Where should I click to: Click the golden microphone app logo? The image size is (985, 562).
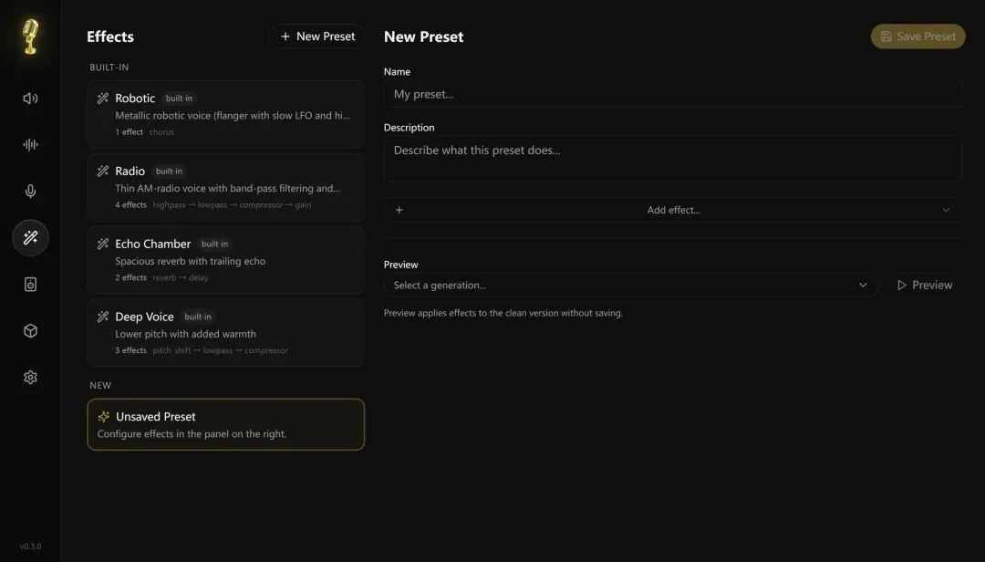point(30,36)
